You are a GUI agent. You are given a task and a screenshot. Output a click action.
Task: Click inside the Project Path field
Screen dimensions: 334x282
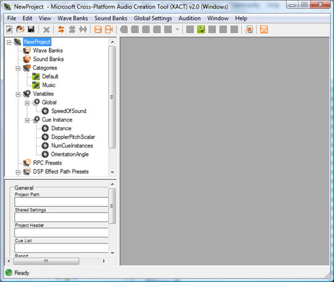click(61, 202)
